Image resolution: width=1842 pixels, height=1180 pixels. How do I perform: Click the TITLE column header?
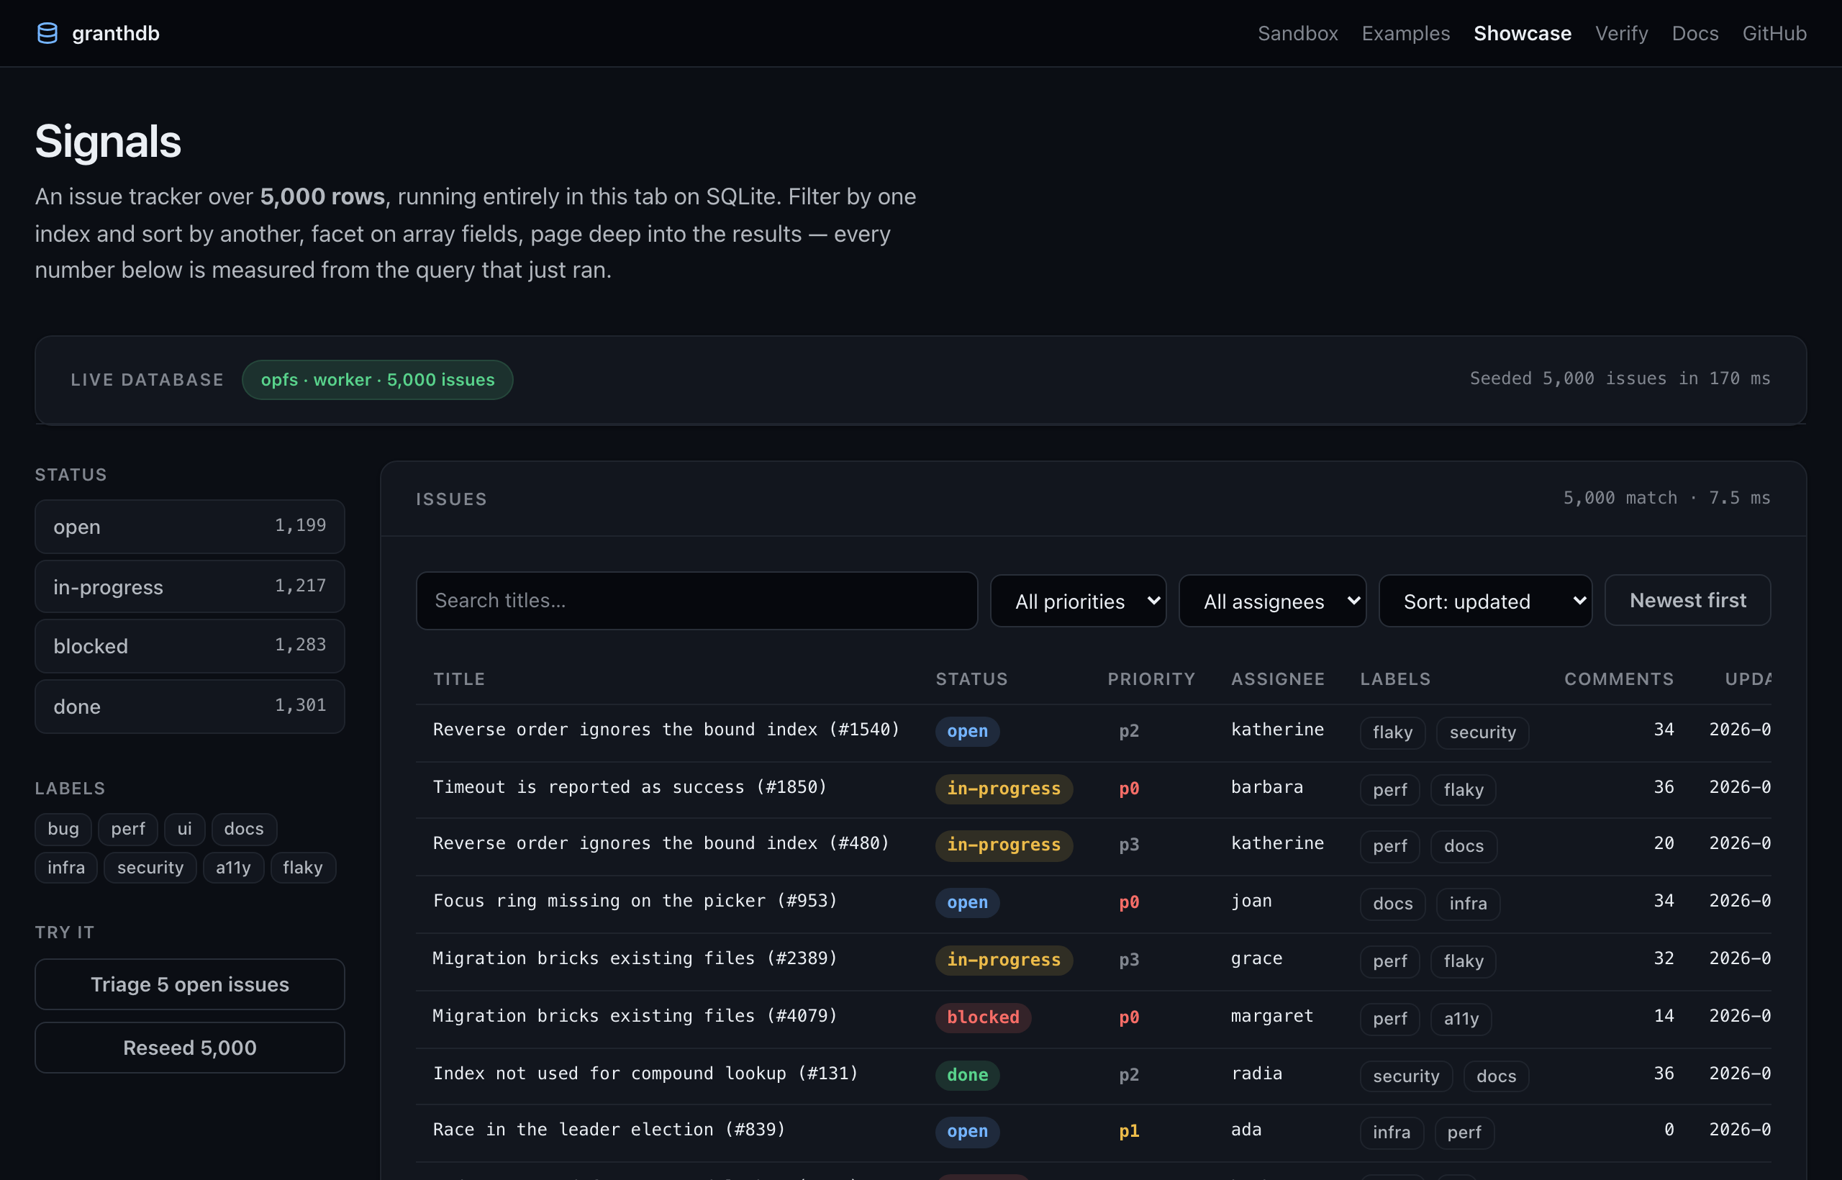coord(459,679)
